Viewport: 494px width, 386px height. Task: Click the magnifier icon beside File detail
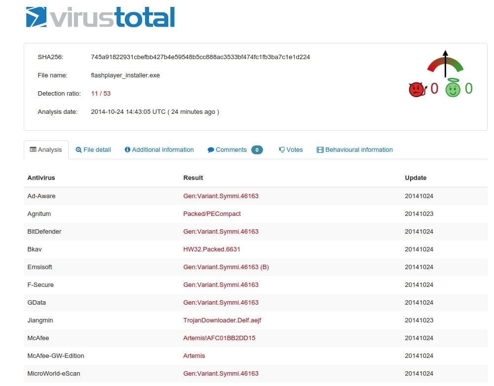(79, 150)
